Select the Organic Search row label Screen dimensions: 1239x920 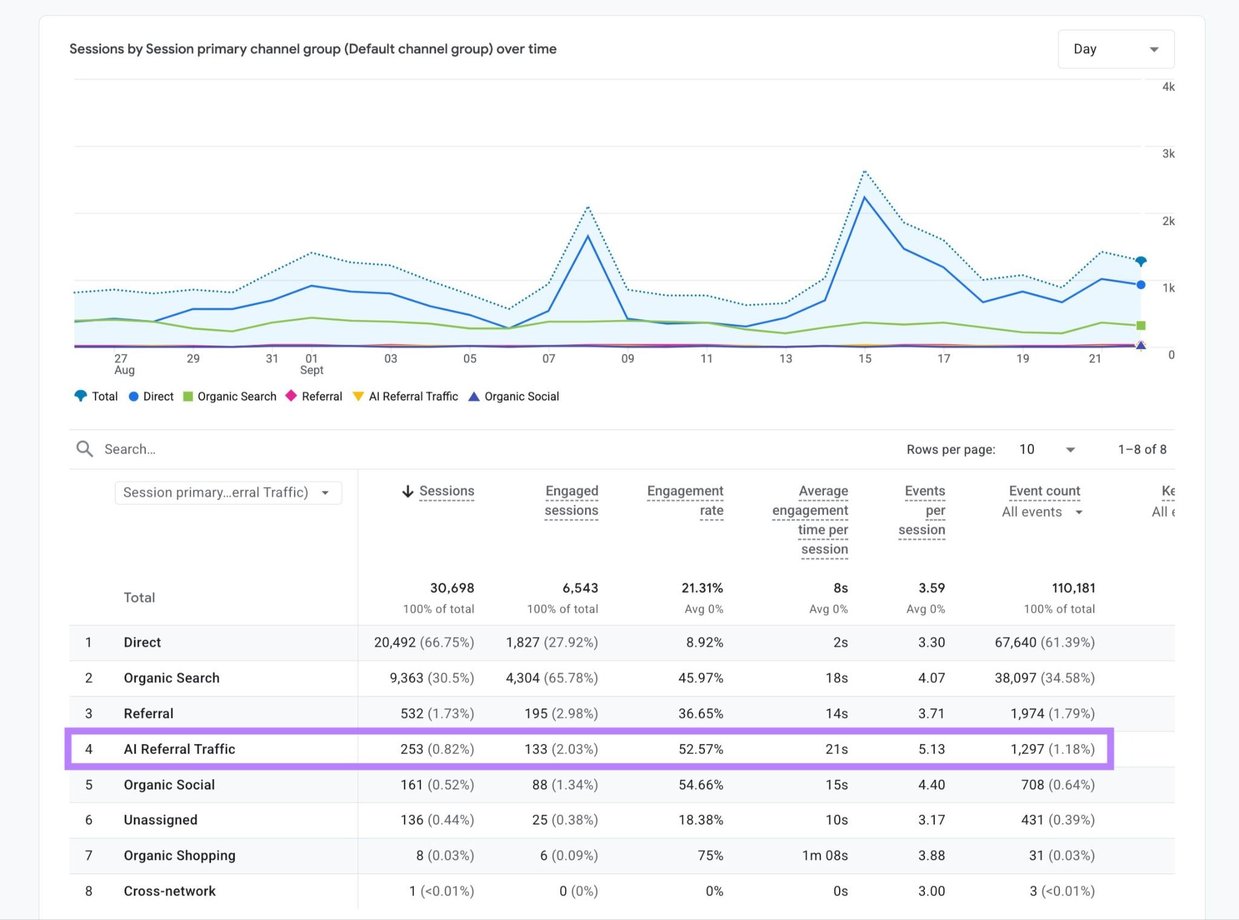point(172,678)
